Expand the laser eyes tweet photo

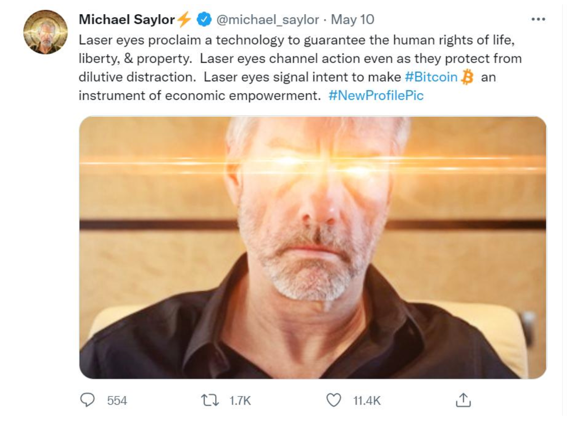point(313,247)
